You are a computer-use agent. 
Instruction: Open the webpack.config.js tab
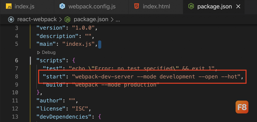click(91, 6)
